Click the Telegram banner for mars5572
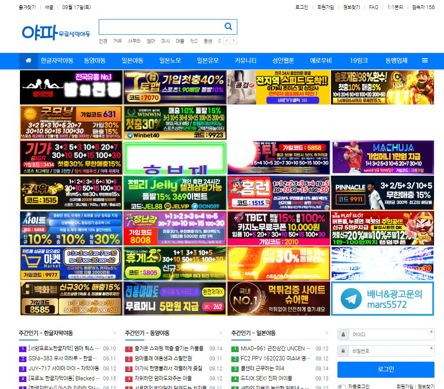This screenshot has height=389, width=444. coord(382,299)
